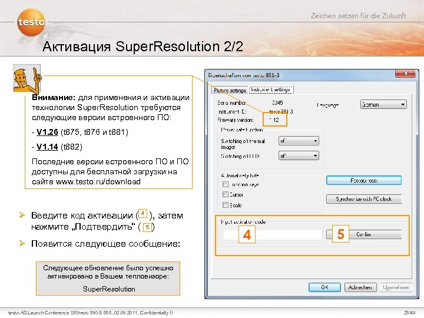This screenshot has height=318, width=424.
Task: Click the pointing cartoon character image
Action: [27, 78]
